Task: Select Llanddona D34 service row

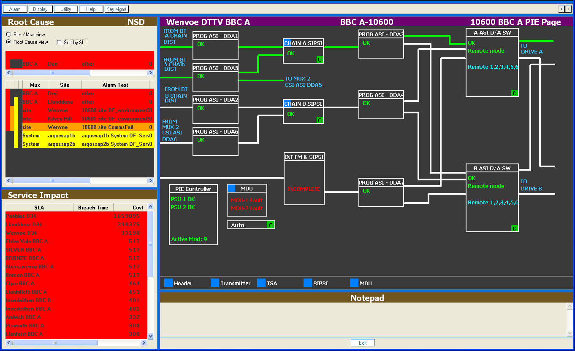Action: click(x=76, y=224)
